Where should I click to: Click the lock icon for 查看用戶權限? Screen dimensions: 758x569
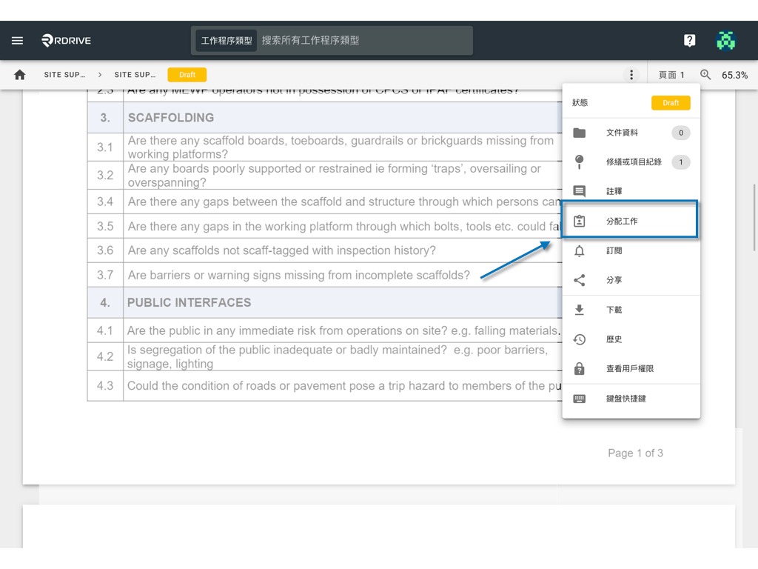579,369
